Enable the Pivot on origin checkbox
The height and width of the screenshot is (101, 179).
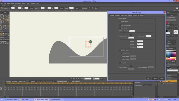[x=120, y=50]
